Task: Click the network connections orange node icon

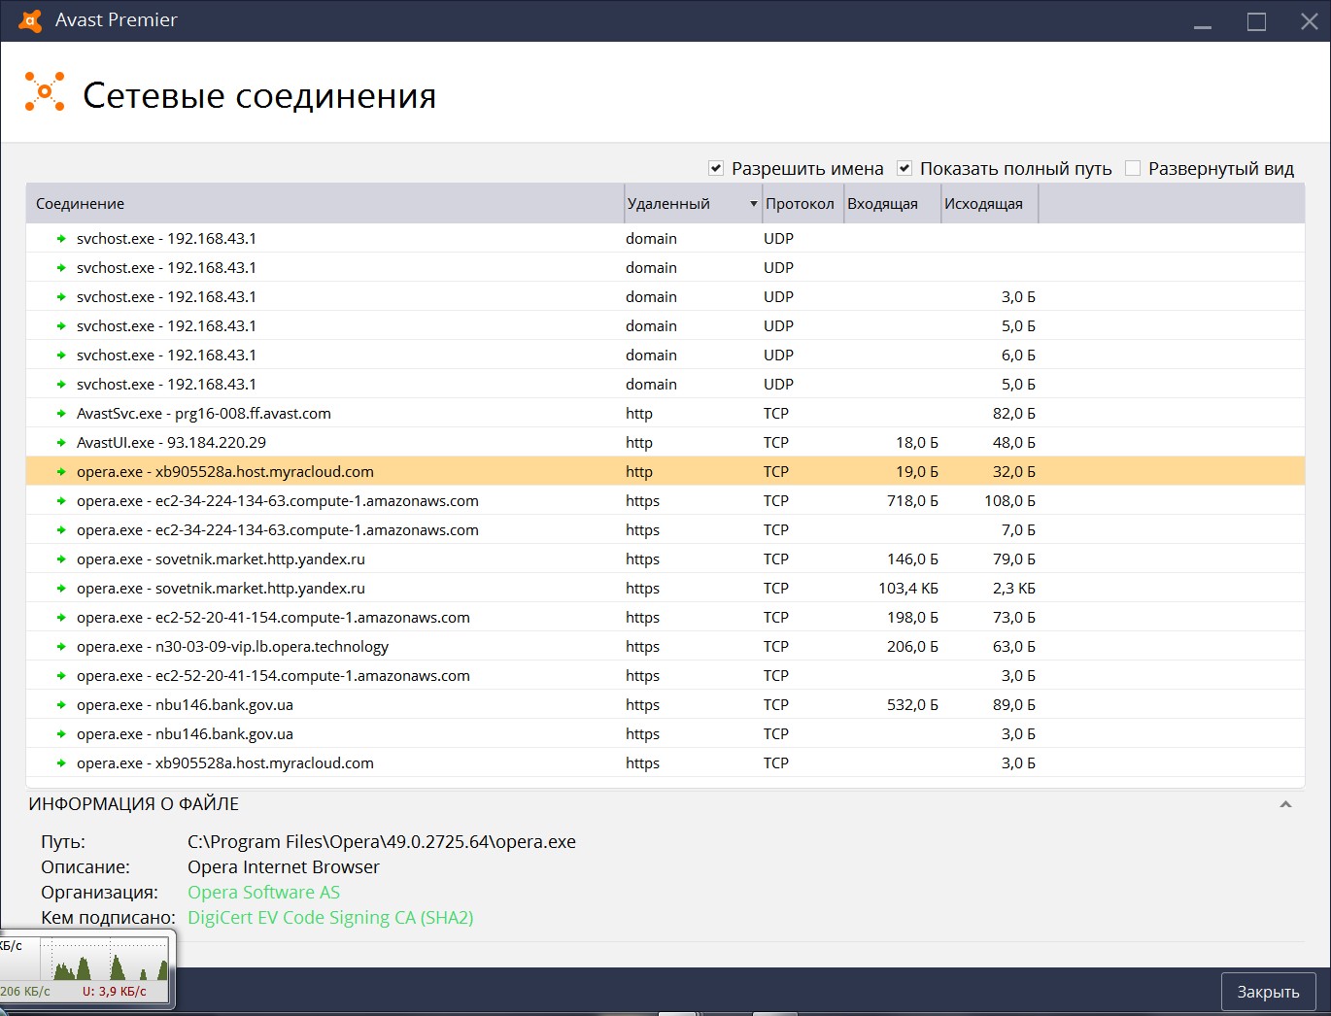Action: point(45,92)
